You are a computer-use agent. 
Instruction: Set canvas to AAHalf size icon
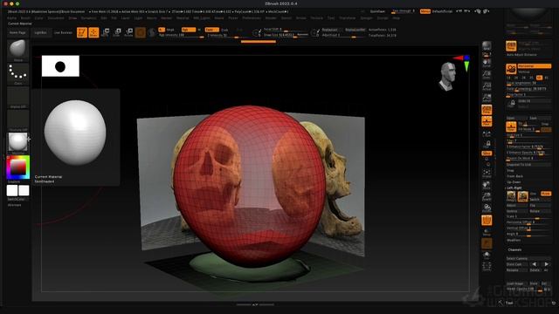click(487, 98)
